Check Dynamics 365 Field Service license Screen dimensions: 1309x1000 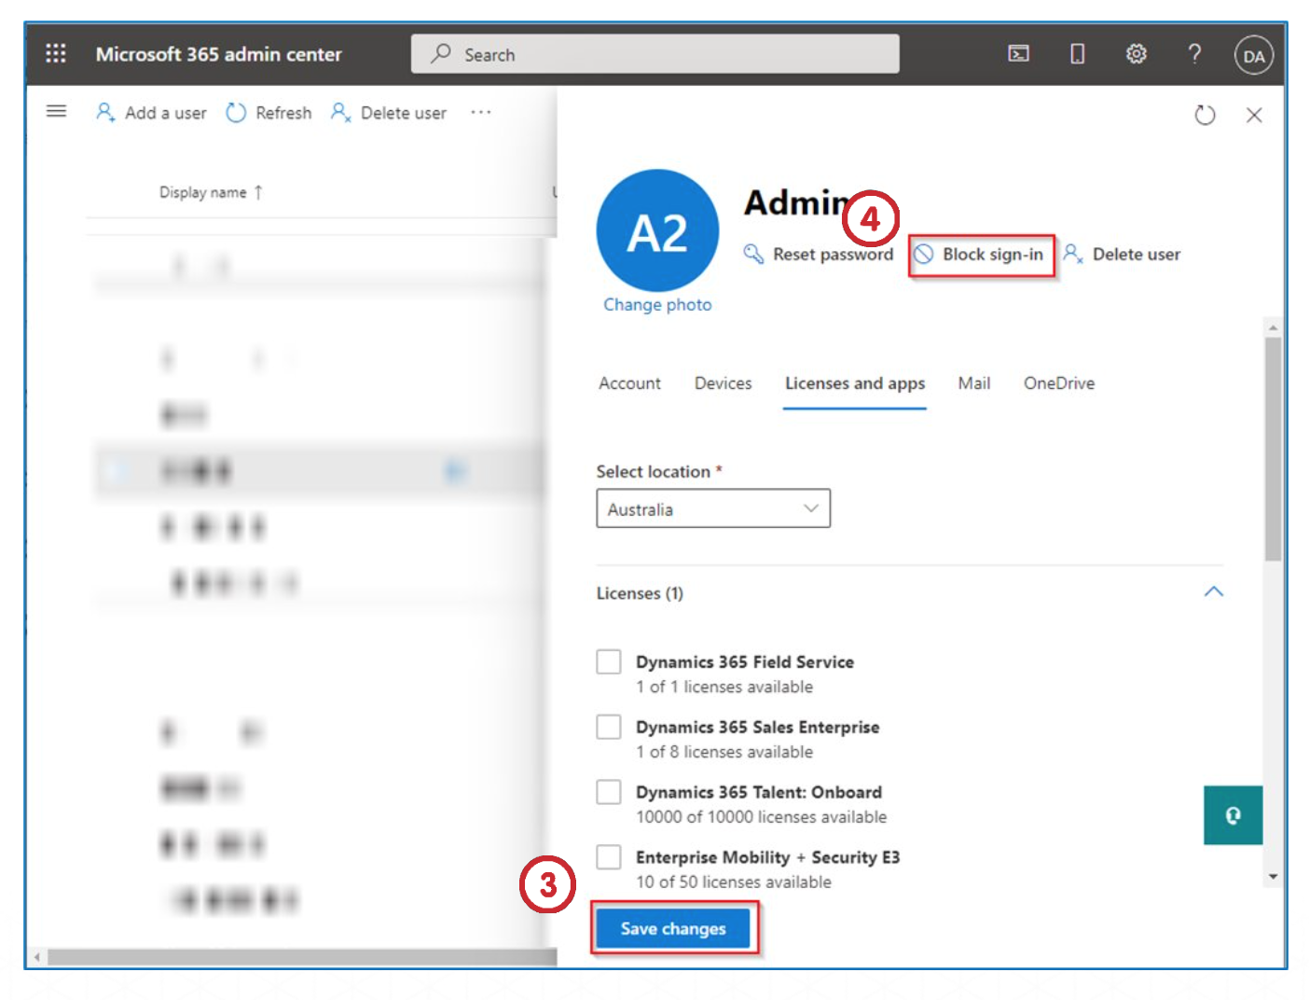(x=609, y=662)
